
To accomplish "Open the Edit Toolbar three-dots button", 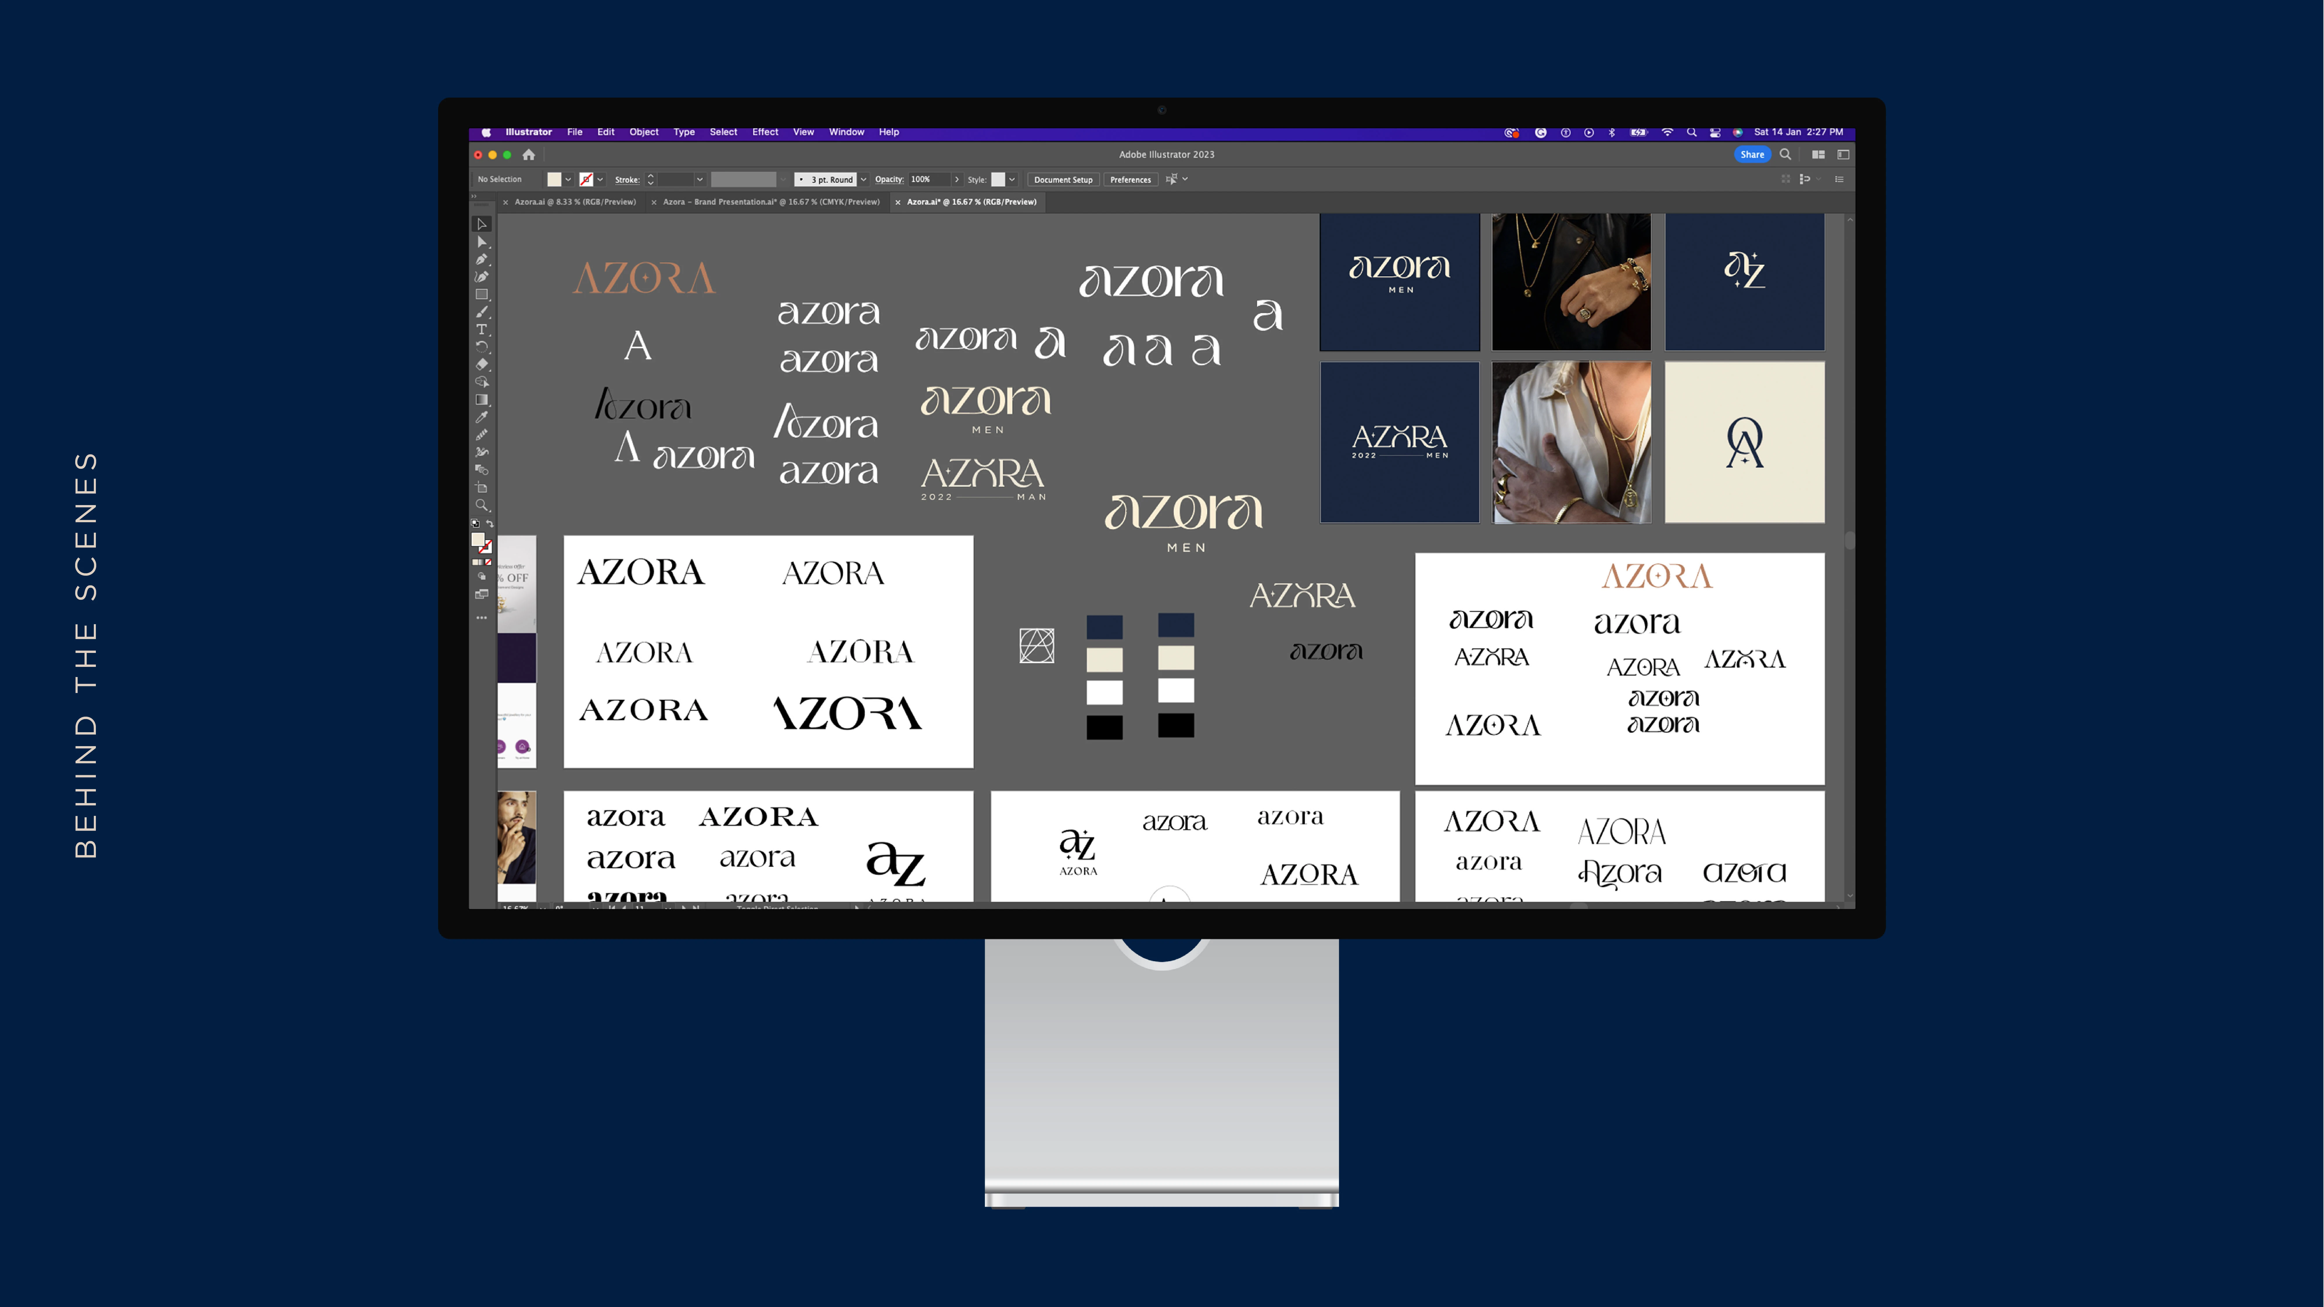I will coord(482,618).
